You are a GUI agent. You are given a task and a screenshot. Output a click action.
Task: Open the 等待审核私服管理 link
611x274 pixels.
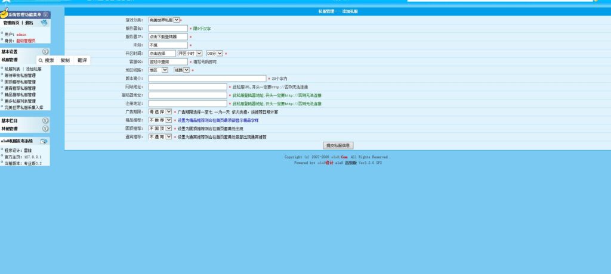tap(20, 75)
